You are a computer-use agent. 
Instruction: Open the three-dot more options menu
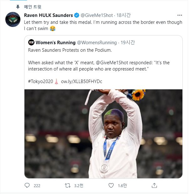click(x=180, y=15)
